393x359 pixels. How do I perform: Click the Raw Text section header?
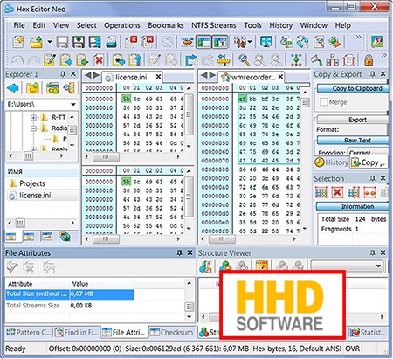pyautogui.click(x=353, y=141)
